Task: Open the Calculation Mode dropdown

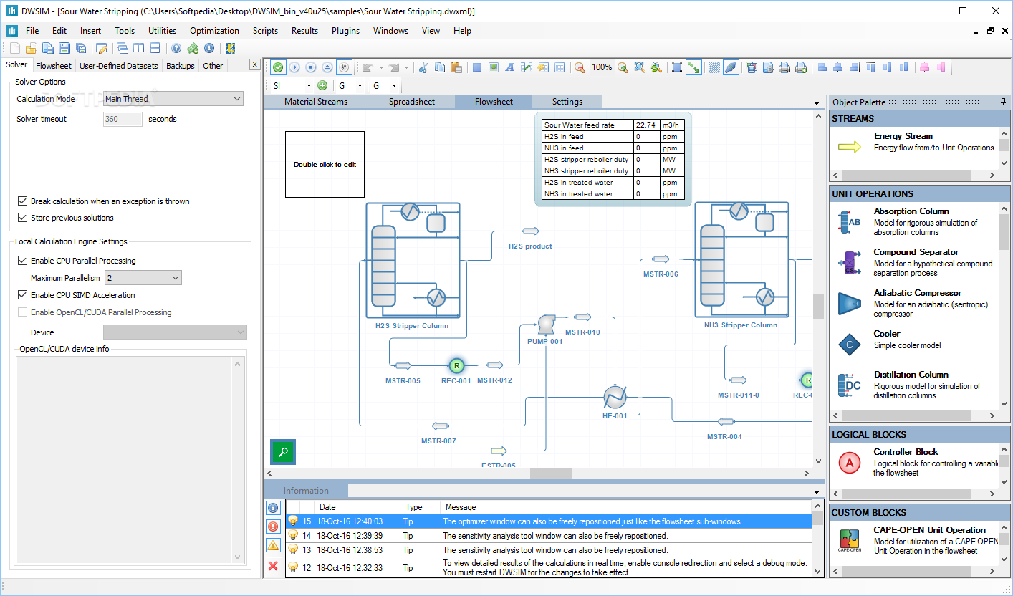Action: click(x=173, y=99)
